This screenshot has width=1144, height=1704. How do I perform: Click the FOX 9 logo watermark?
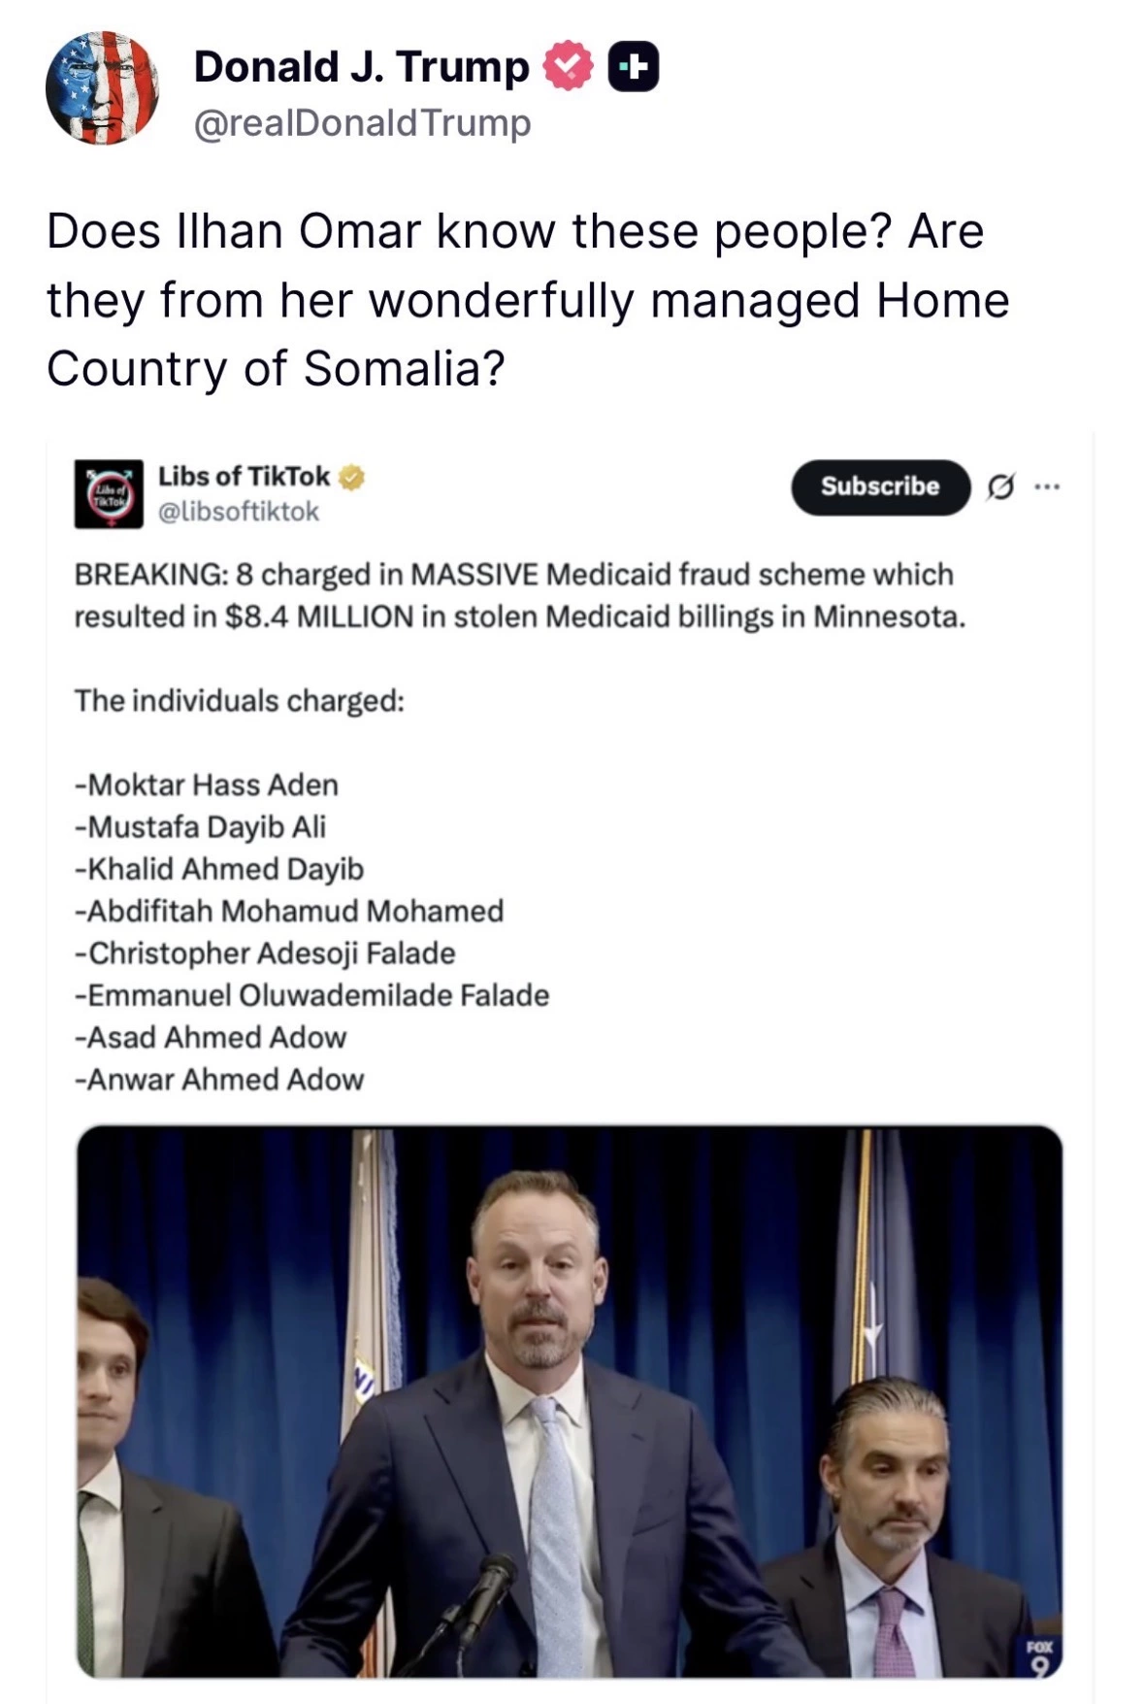tap(1039, 1657)
